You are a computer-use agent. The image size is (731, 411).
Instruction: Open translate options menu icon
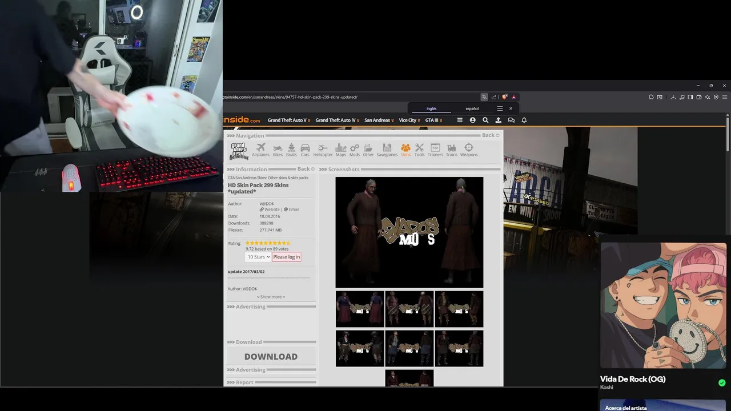[x=500, y=108]
